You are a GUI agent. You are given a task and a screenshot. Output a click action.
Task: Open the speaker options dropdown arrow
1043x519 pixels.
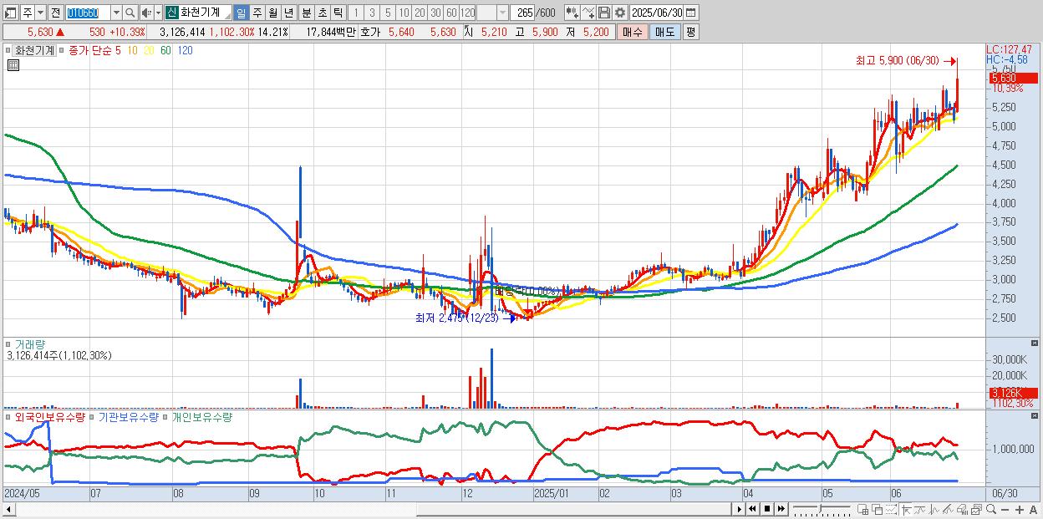pos(156,13)
